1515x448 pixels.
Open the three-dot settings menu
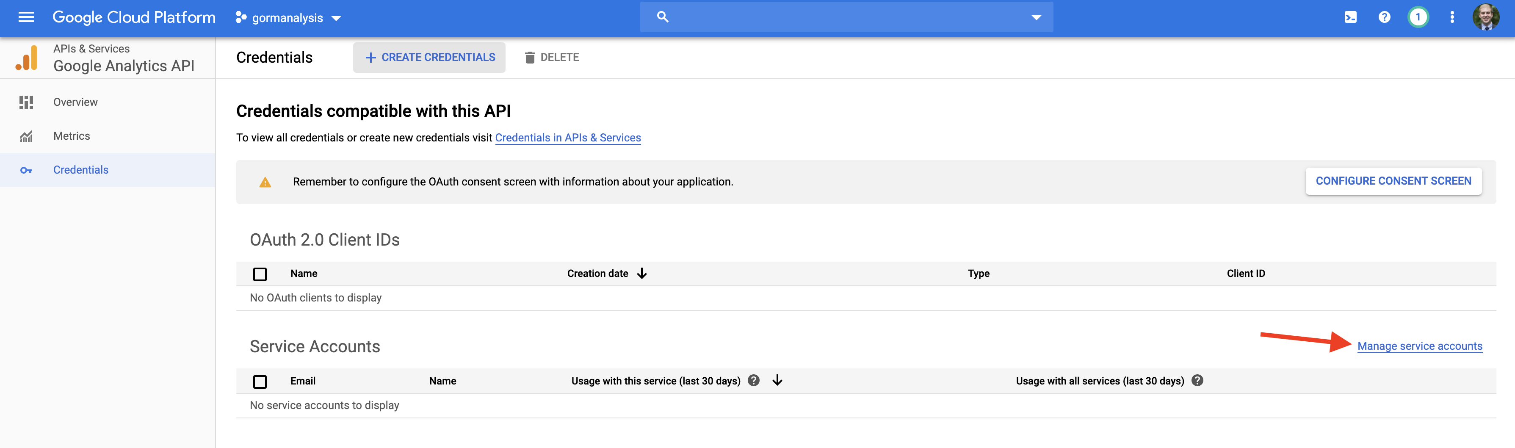1451,18
